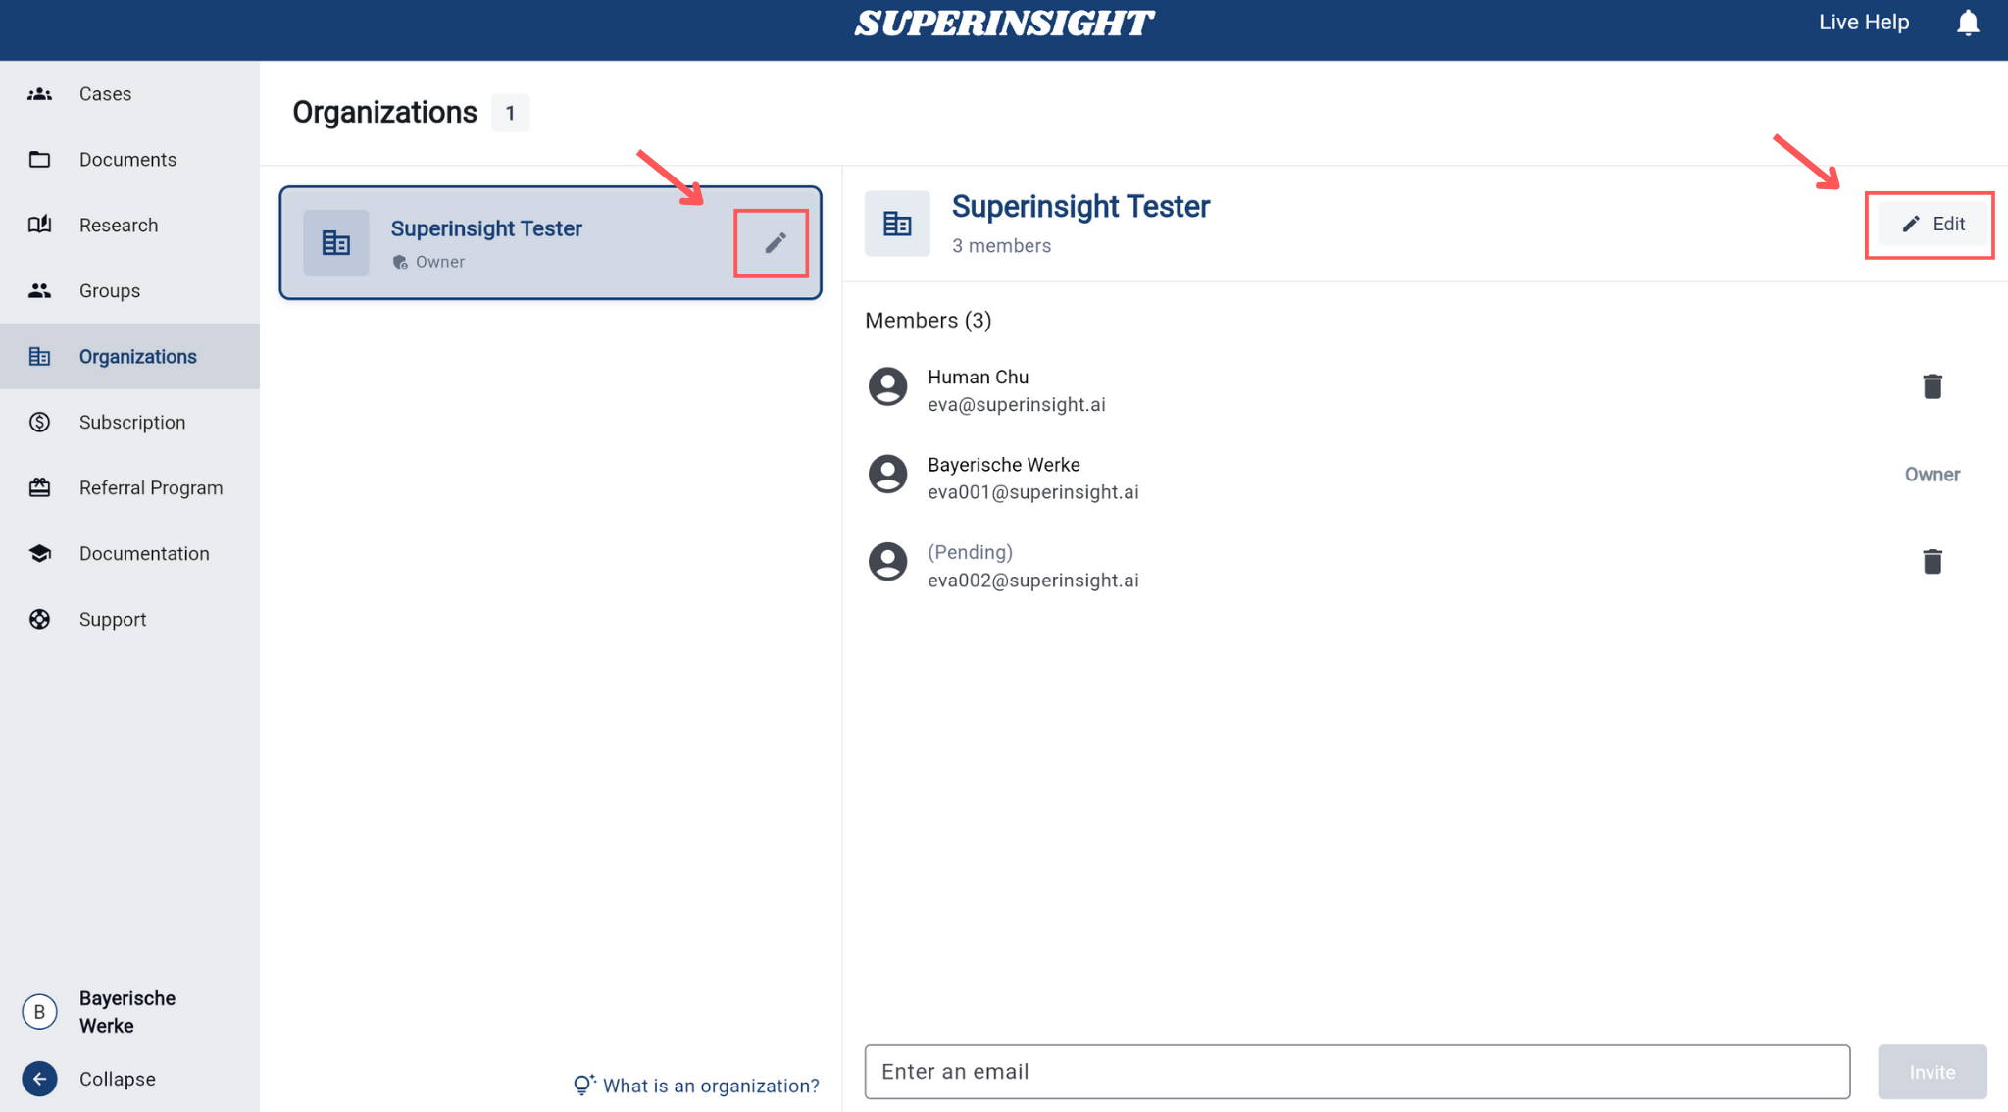This screenshot has width=2008, height=1112.
Task: Click building icon in organization detail header
Action: (897, 224)
